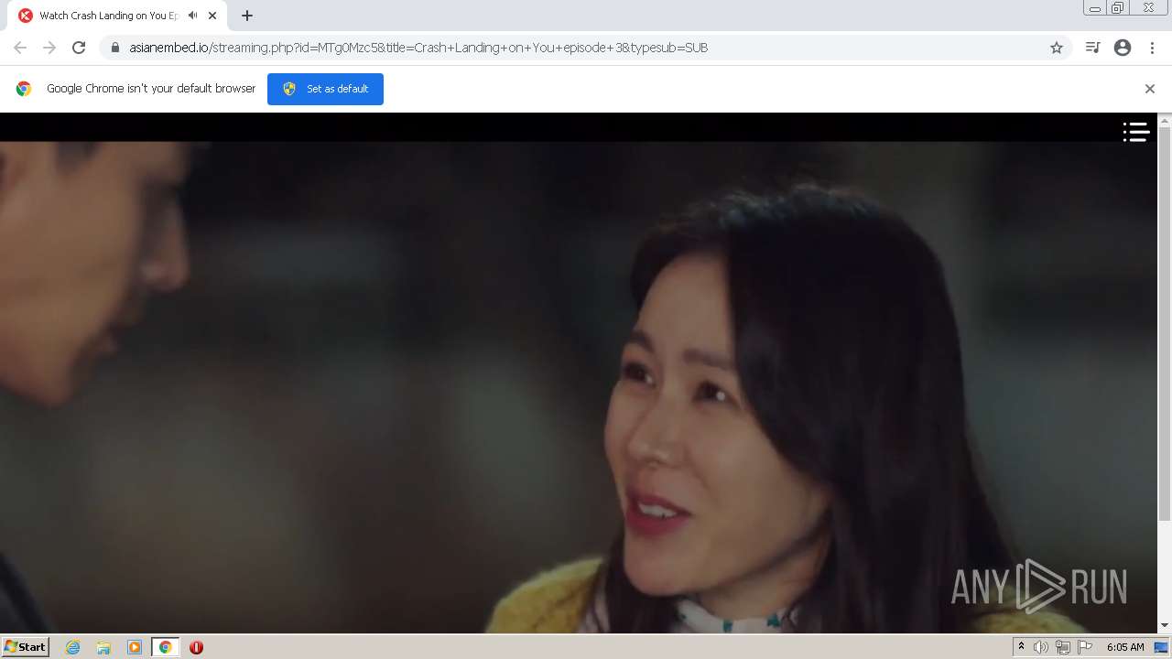The height and width of the screenshot is (659, 1172).
Task: Go back to the previous page
Action: (20, 48)
